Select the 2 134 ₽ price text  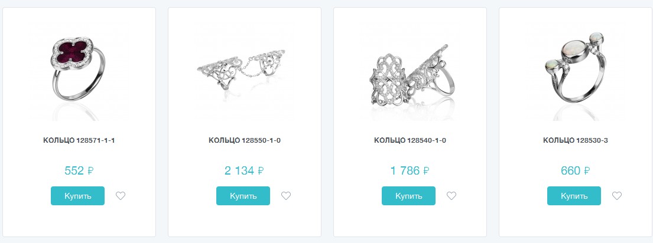click(244, 171)
